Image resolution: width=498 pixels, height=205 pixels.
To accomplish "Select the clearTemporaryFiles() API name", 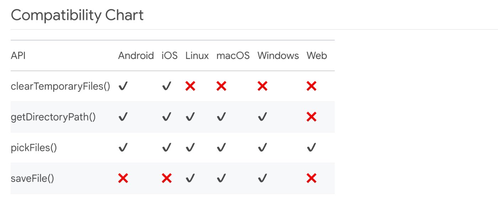I will pyautogui.click(x=60, y=86).
